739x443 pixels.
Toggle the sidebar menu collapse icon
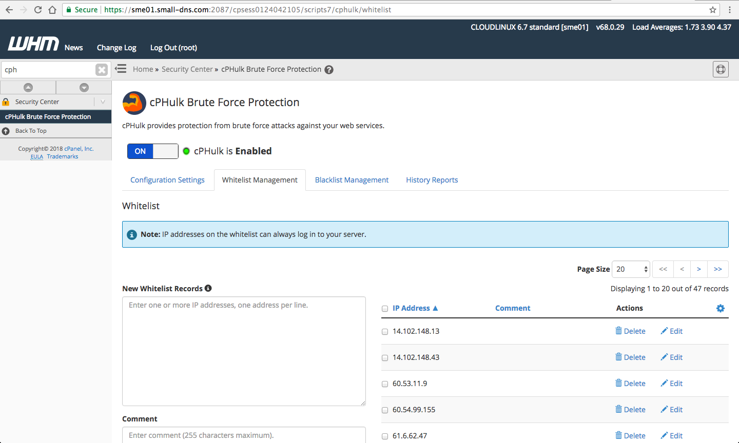(121, 69)
